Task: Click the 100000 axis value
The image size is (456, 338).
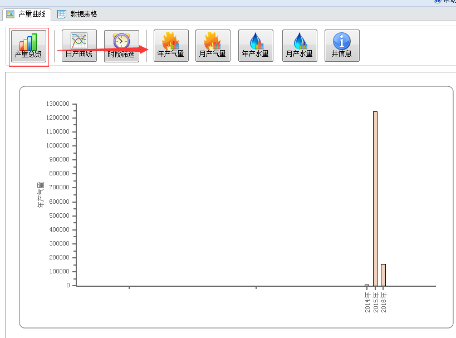Action: point(60,271)
